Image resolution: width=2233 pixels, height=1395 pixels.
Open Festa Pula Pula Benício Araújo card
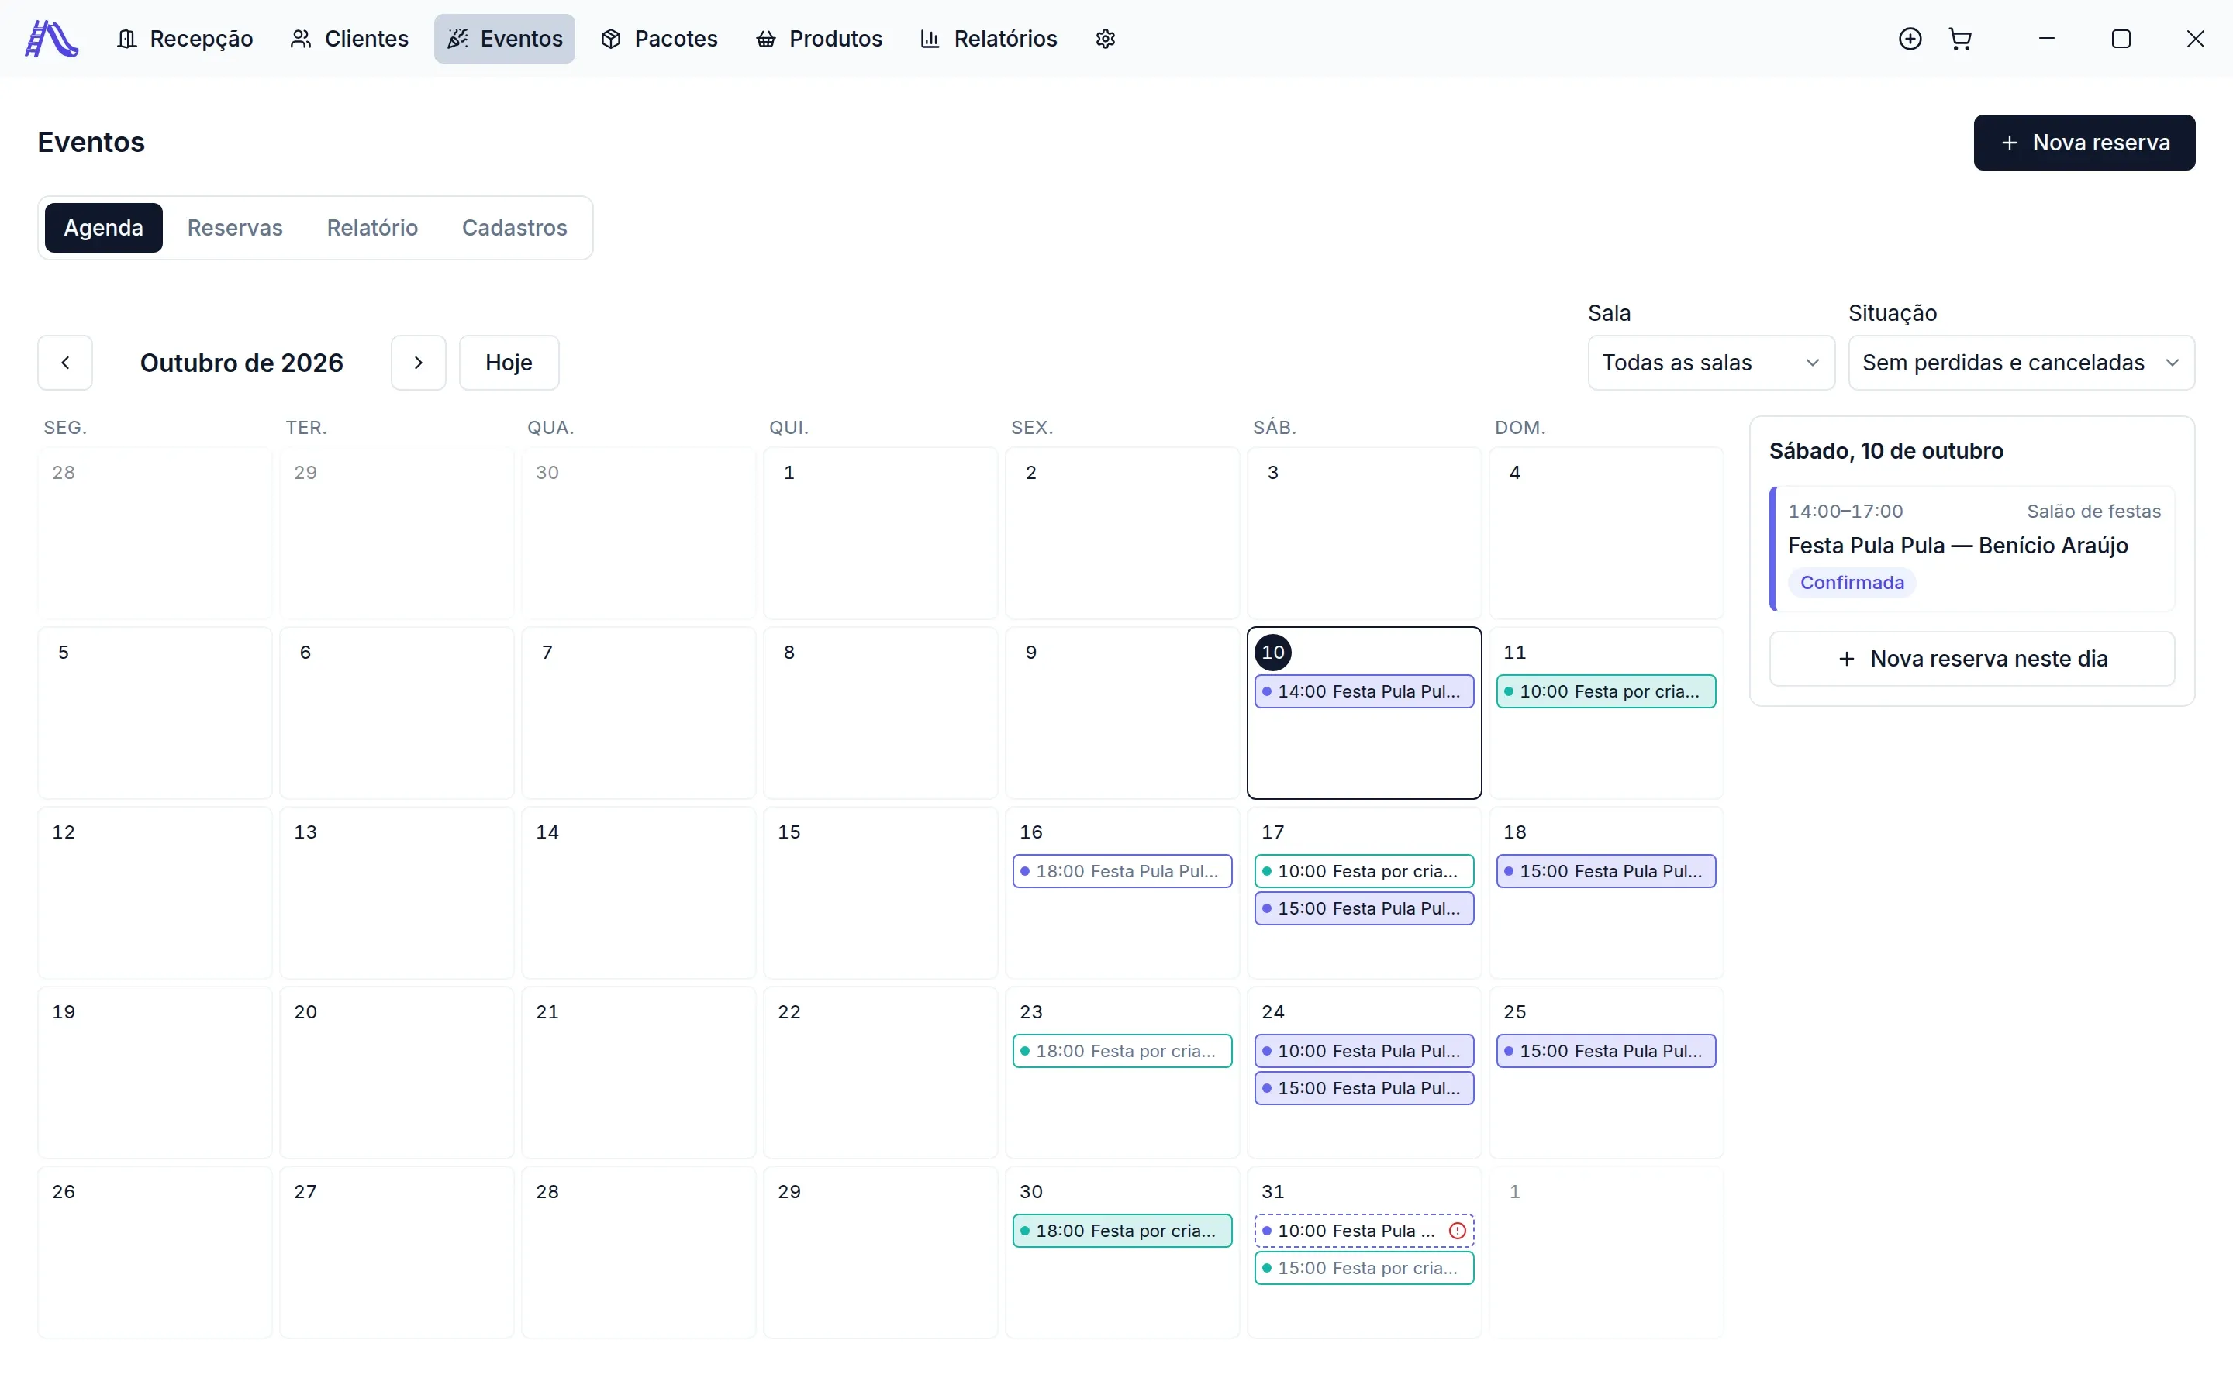tap(1972, 548)
